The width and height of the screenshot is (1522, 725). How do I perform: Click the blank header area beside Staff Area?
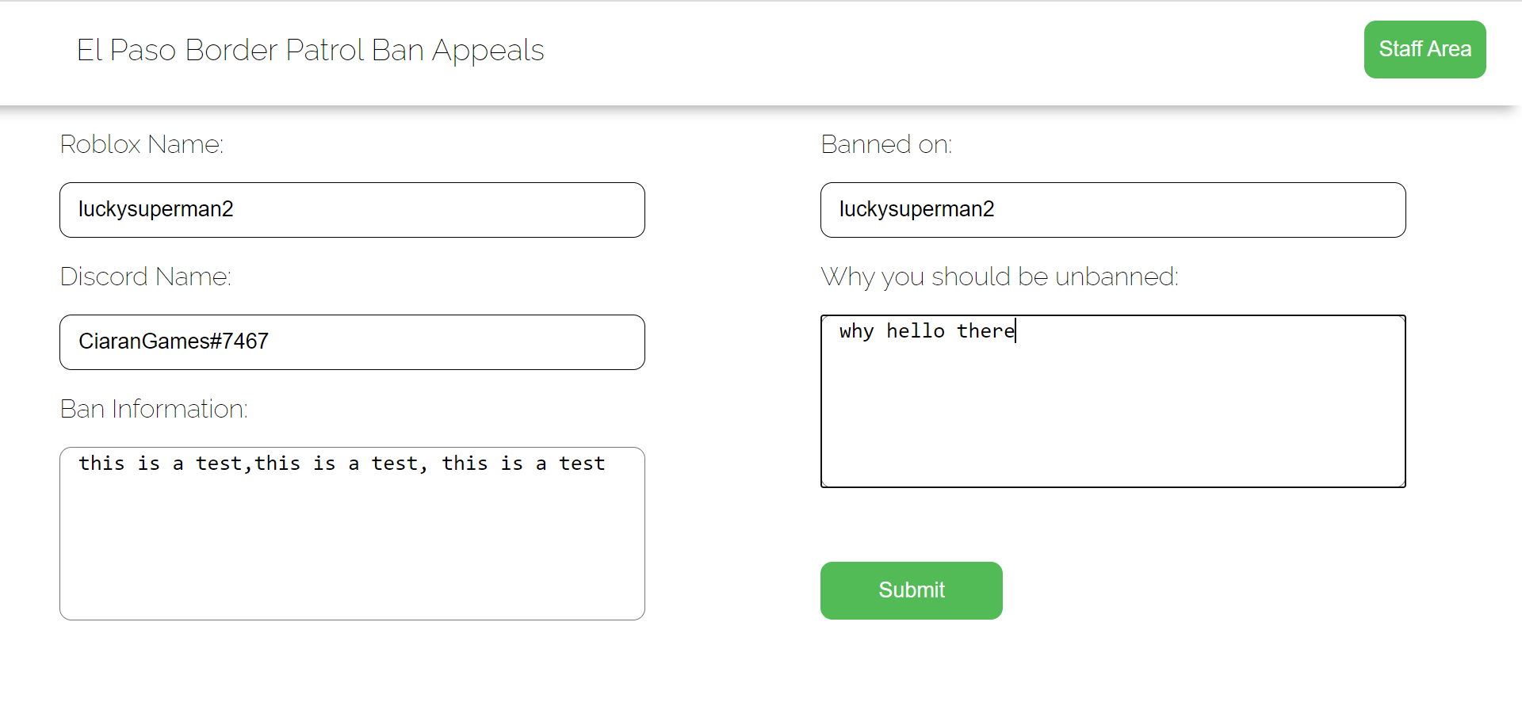tap(951, 50)
